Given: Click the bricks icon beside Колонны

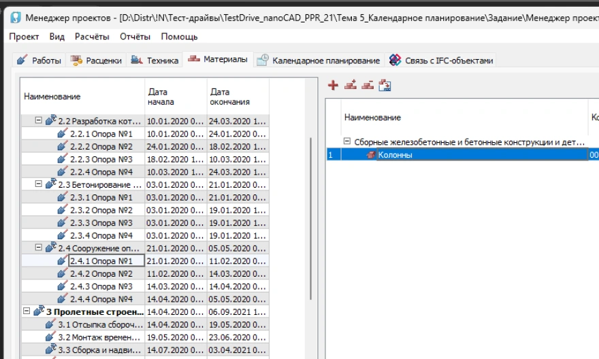Looking at the screenshot, I should point(371,155).
